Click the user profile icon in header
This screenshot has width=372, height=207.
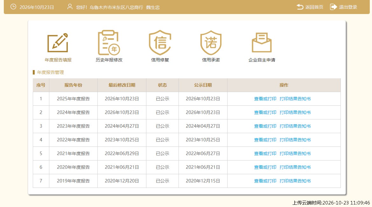pyautogui.click(x=70, y=7)
